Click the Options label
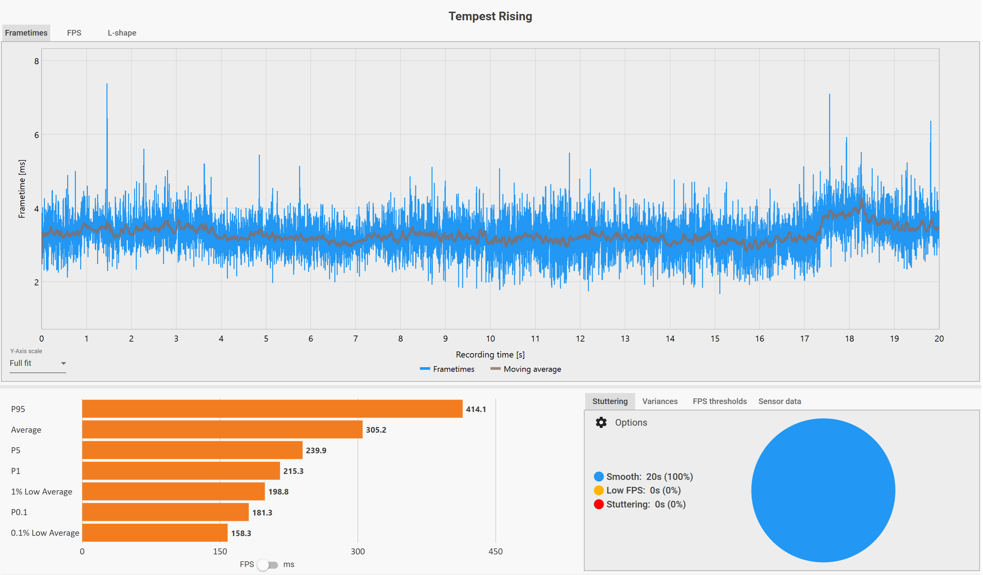The height and width of the screenshot is (575, 983). [631, 423]
